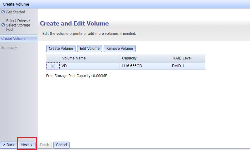Go back to previous step

[x=9, y=145]
